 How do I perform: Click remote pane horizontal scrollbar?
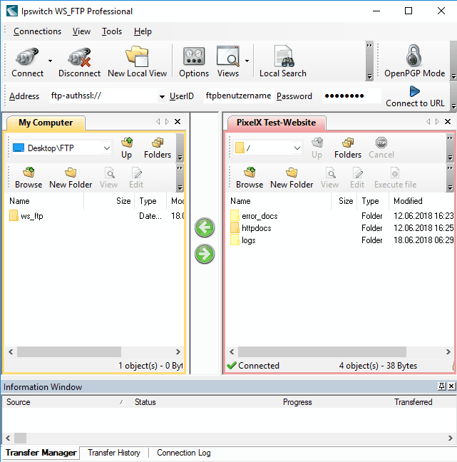[322, 351]
